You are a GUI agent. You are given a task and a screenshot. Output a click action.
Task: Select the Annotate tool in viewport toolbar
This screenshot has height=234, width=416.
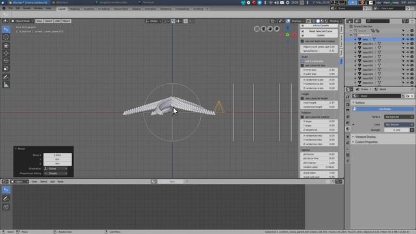click(6, 77)
